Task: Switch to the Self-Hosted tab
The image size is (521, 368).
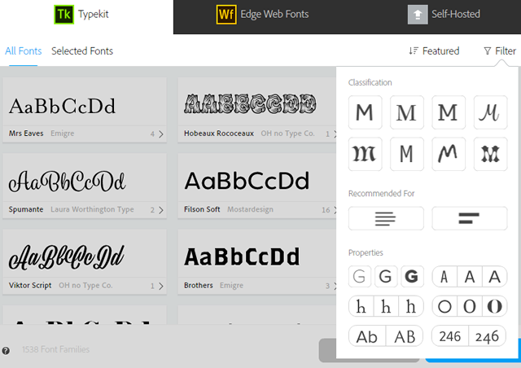Action: [444, 16]
